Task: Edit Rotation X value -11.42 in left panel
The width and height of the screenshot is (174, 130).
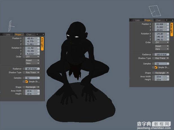Action: 31,48
